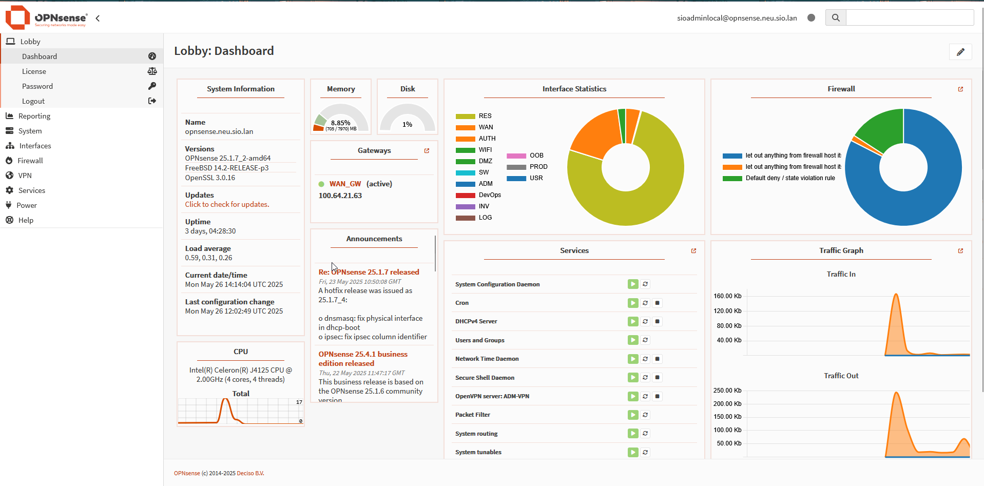Screen dimensions: 984x486
Task: Select Logout in the Lobby menu
Action: [x=33, y=101]
